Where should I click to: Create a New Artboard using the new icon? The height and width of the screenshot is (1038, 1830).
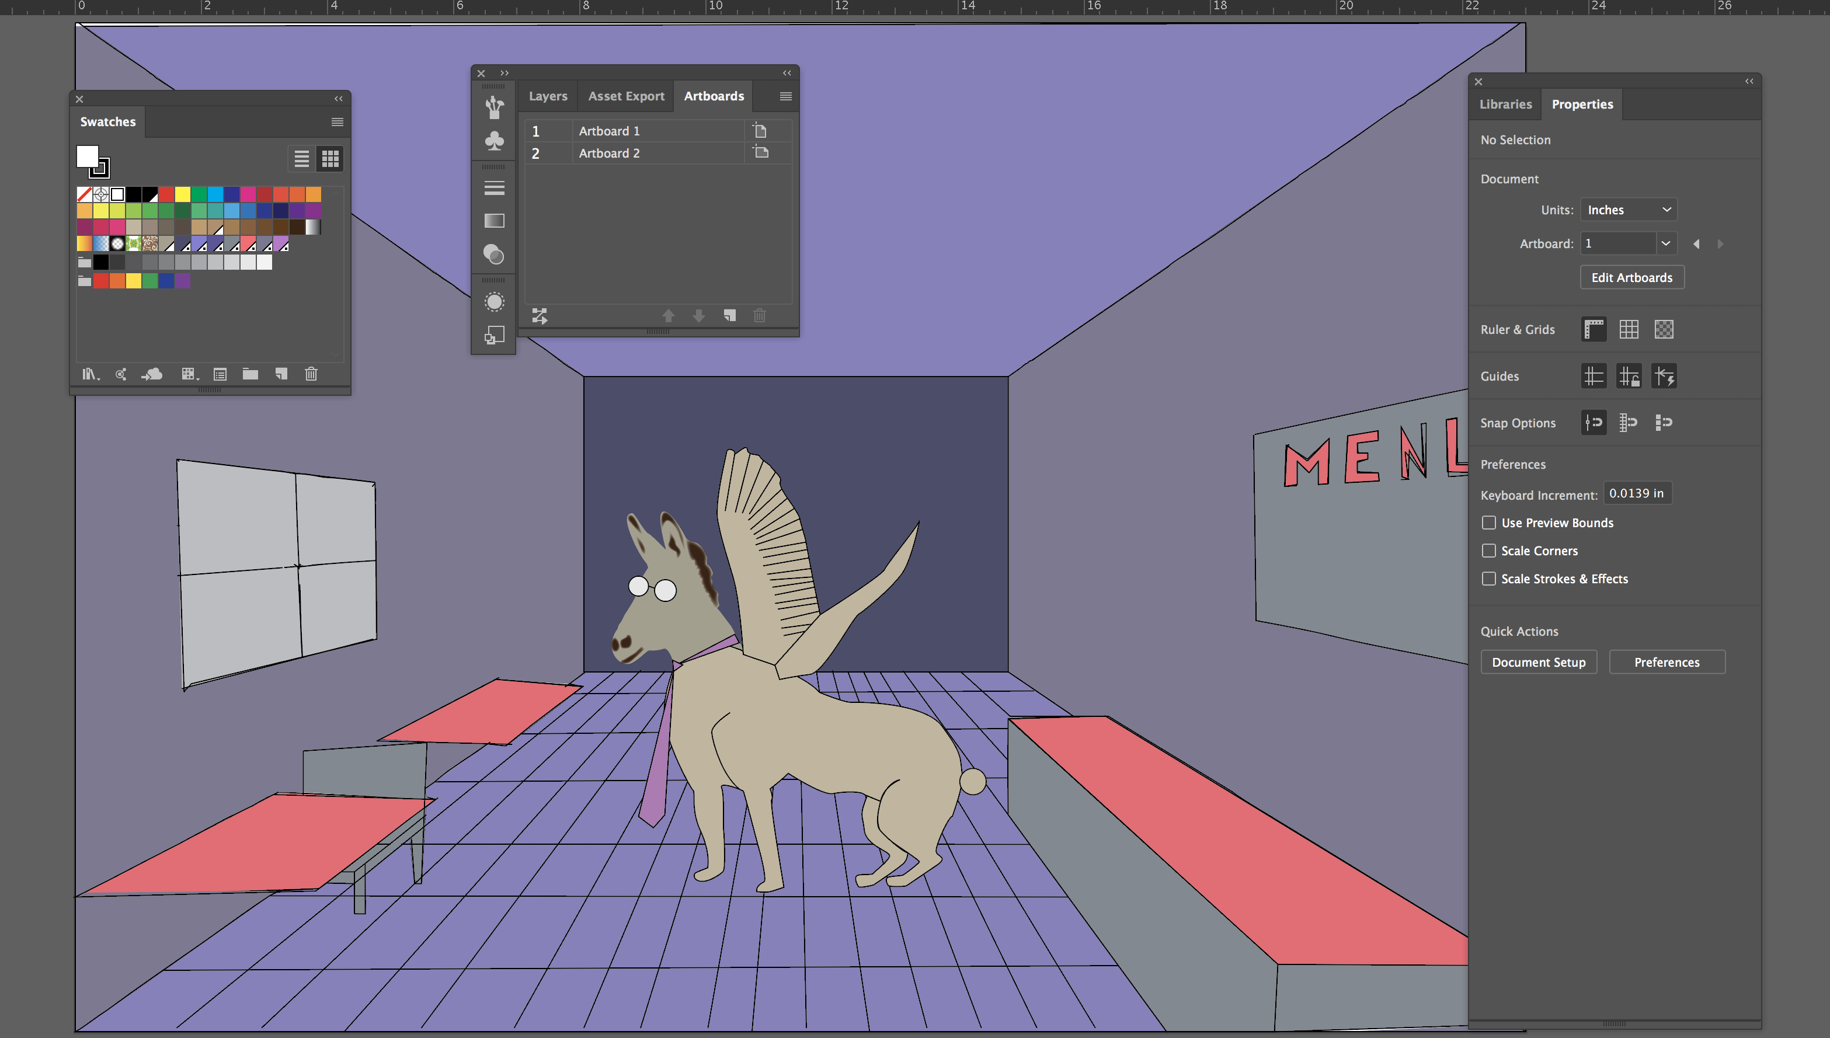click(x=729, y=316)
